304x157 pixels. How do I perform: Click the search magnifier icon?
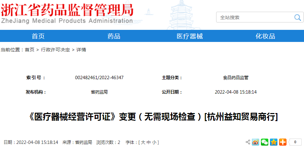click(297, 17)
